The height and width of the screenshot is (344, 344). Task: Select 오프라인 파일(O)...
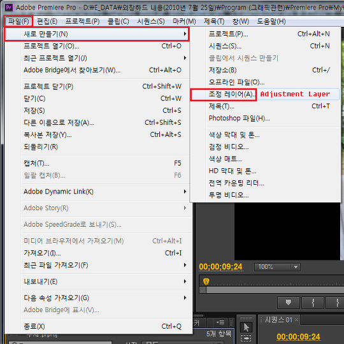[x=265, y=82]
